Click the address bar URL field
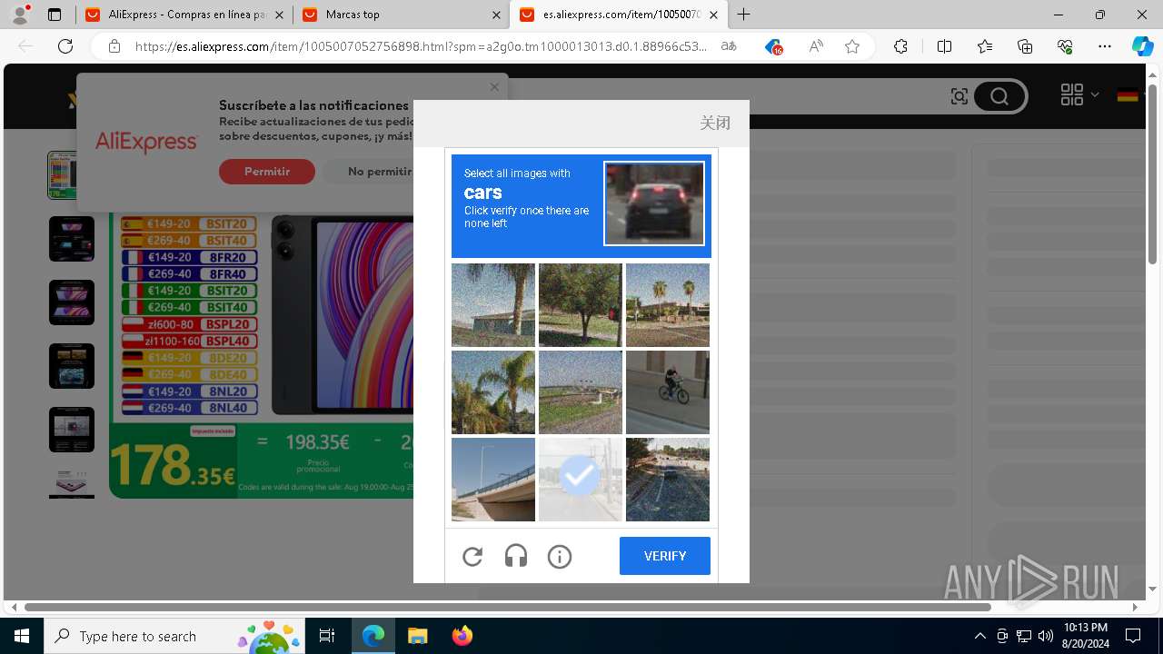 [421, 46]
